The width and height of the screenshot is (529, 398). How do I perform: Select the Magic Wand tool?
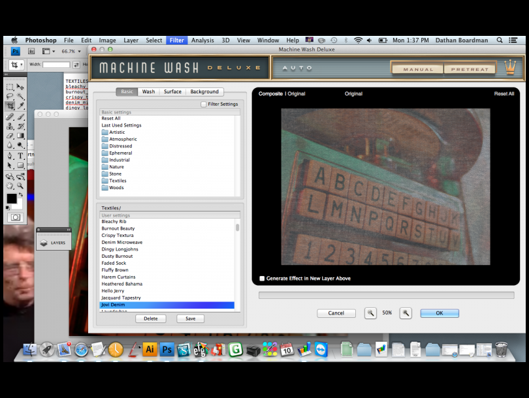[x=21, y=97]
